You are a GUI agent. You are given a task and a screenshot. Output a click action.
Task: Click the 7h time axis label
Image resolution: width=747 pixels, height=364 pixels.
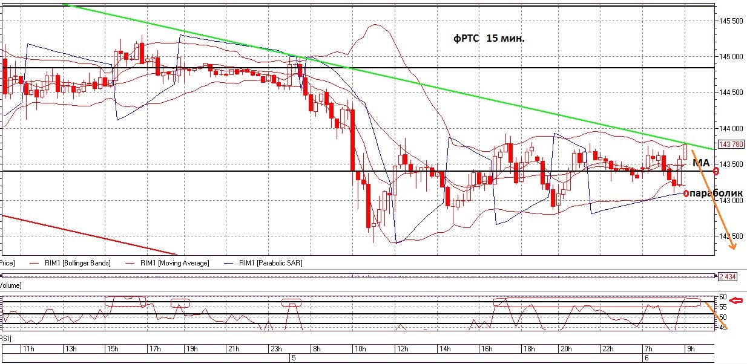pyautogui.click(x=650, y=349)
